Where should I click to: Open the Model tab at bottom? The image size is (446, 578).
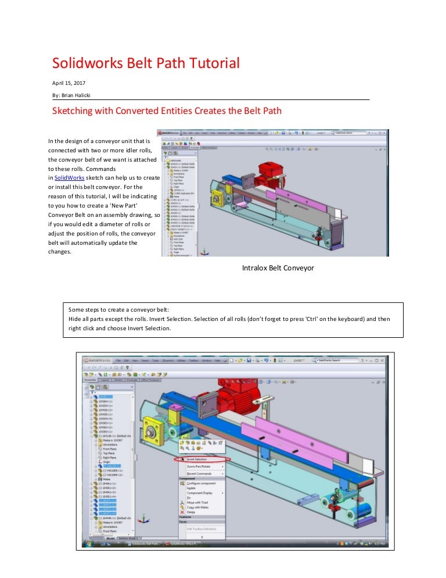pos(110,538)
